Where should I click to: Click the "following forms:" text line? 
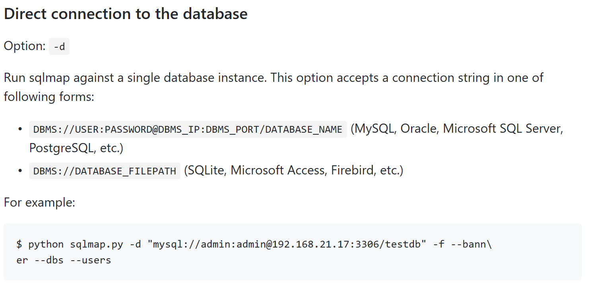[49, 97]
